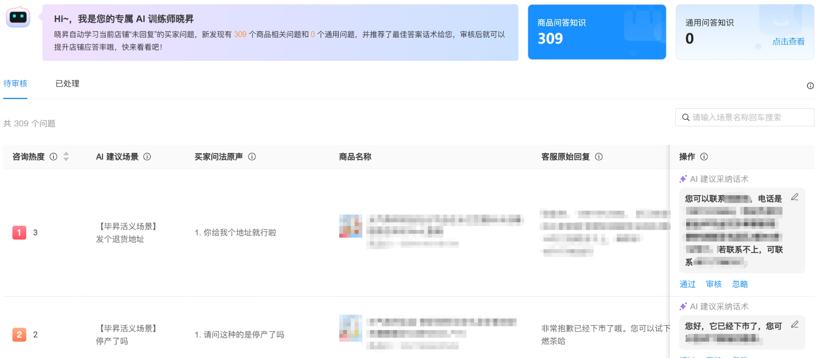This screenshot has width=822, height=358.
Task: Click rank badge 2 in second row
Action: pyautogui.click(x=19, y=335)
